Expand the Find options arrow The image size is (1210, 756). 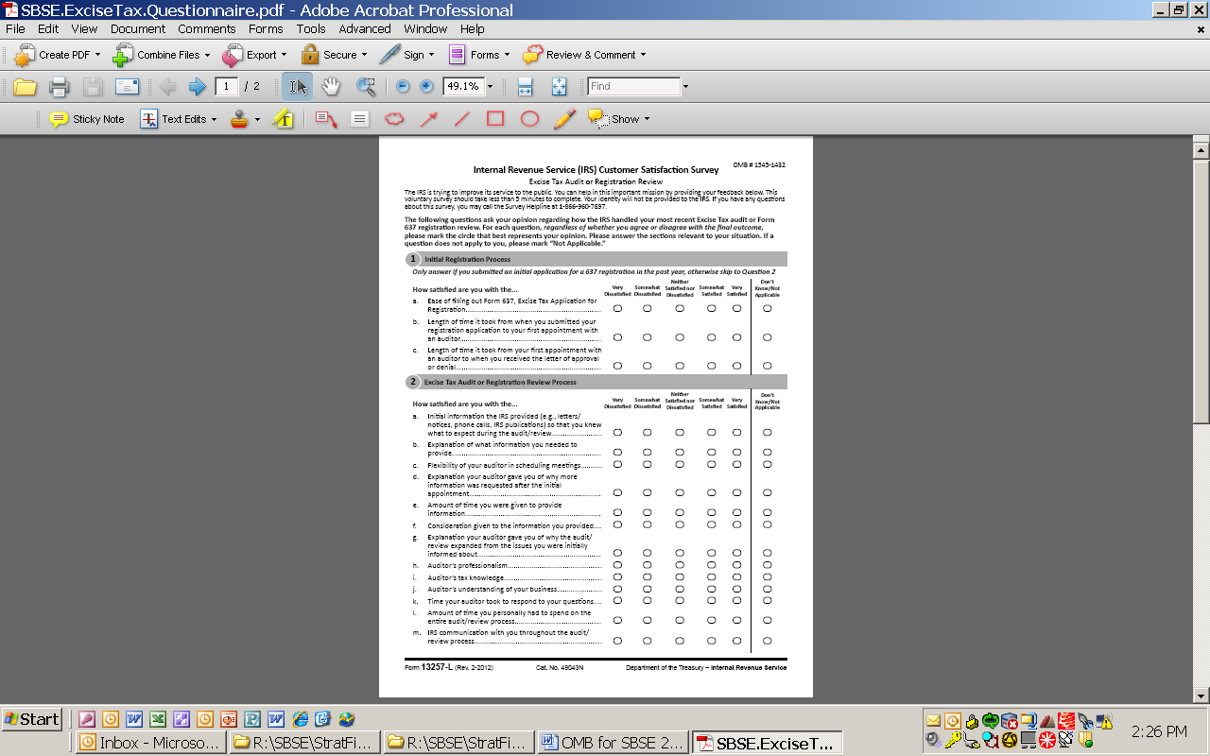click(x=685, y=87)
